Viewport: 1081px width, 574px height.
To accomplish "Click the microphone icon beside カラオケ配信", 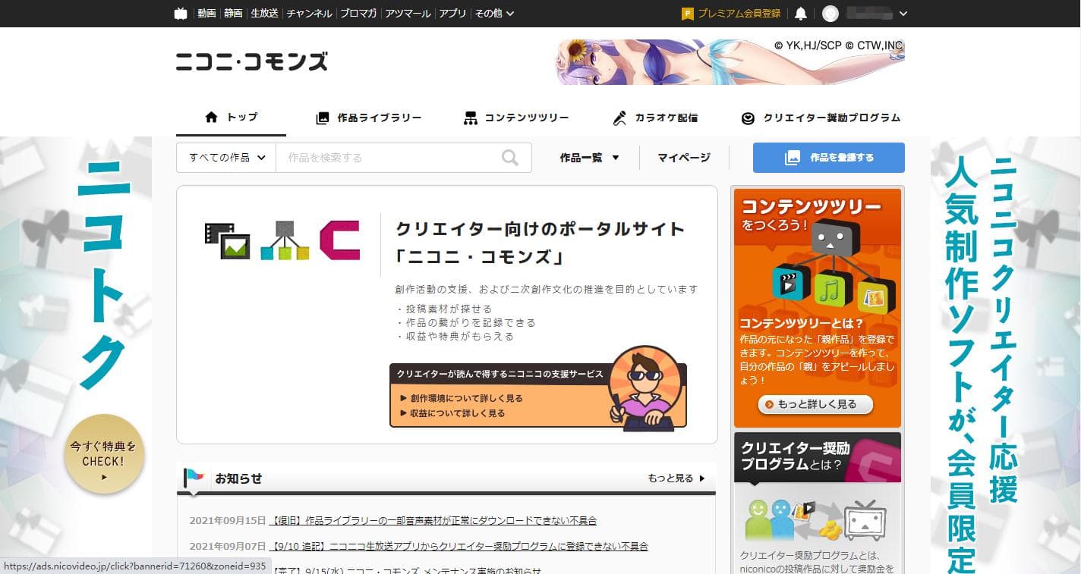I will point(619,118).
